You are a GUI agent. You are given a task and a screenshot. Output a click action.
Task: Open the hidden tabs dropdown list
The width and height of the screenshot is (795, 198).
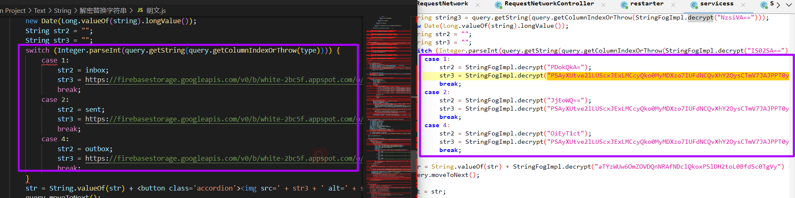pyautogui.click(x=789, y=5)
